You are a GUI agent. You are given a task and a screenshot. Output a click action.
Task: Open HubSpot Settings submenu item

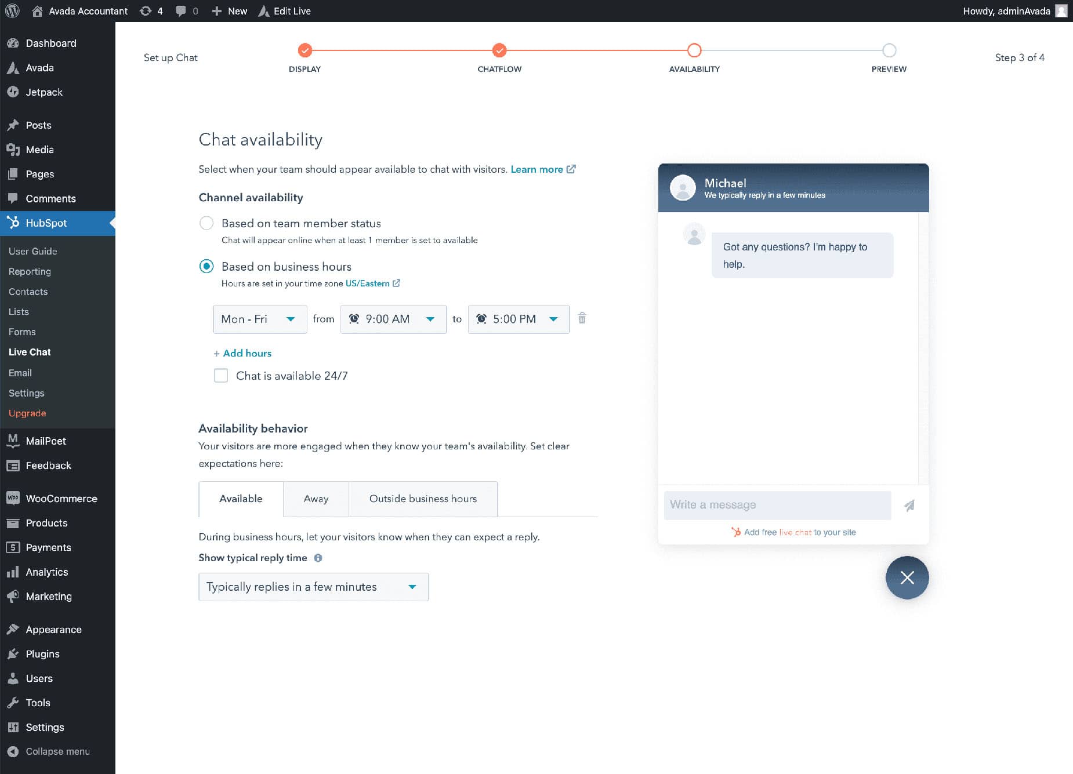(x=26, y=393)
